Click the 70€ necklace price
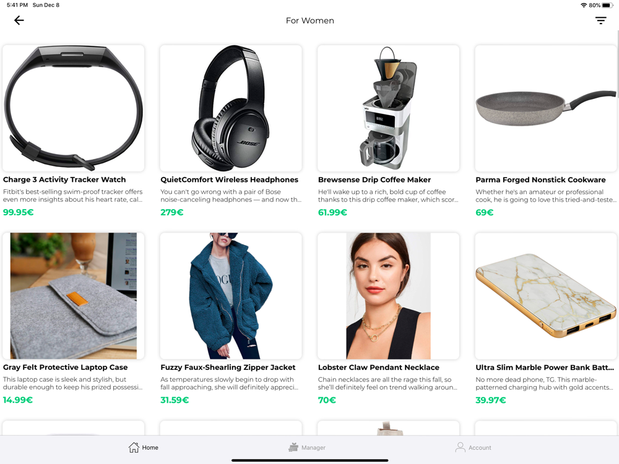 coord(327,400)
